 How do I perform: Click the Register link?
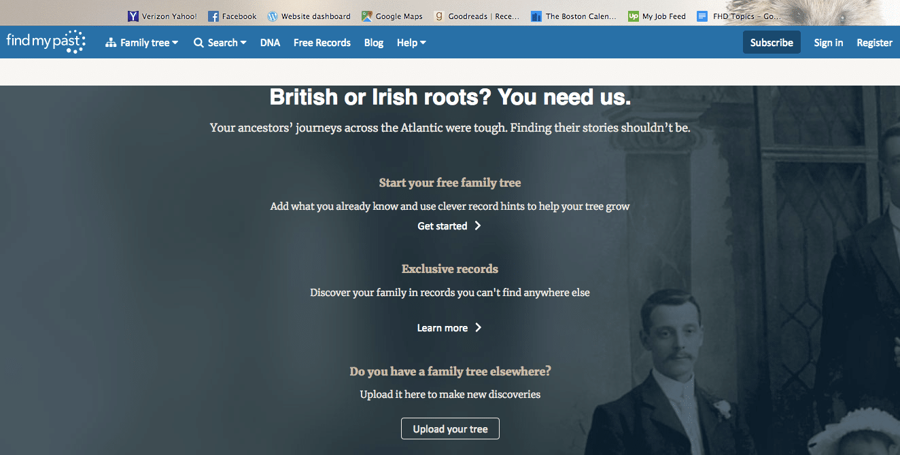tap(874, 43)
